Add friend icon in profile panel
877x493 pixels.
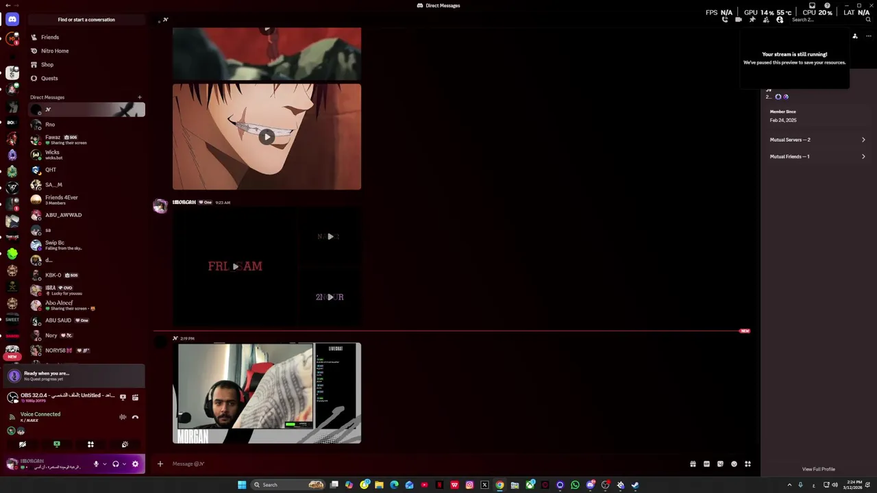click(x=854, y=36)
